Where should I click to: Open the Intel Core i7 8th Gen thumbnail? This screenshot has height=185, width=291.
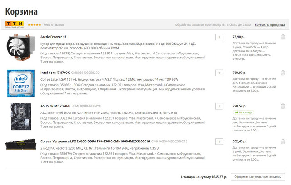[x=21, y=83]
